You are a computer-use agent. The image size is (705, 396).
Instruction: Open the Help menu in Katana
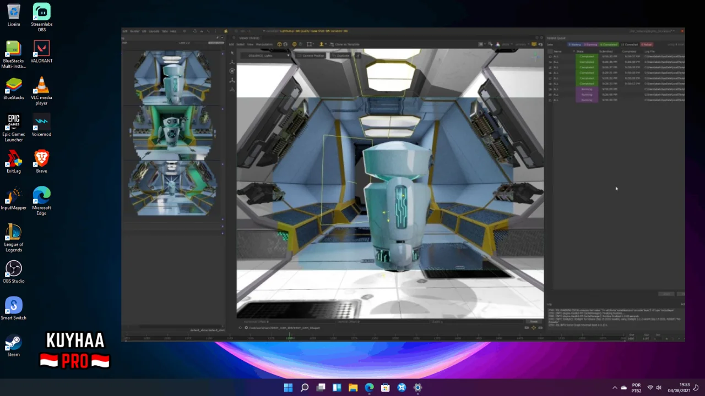173,31
